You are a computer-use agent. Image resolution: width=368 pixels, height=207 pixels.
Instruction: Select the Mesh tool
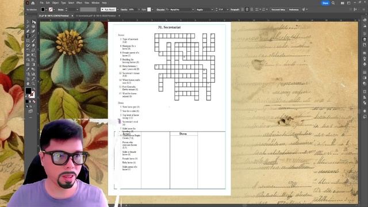click(x=28, y=64)
